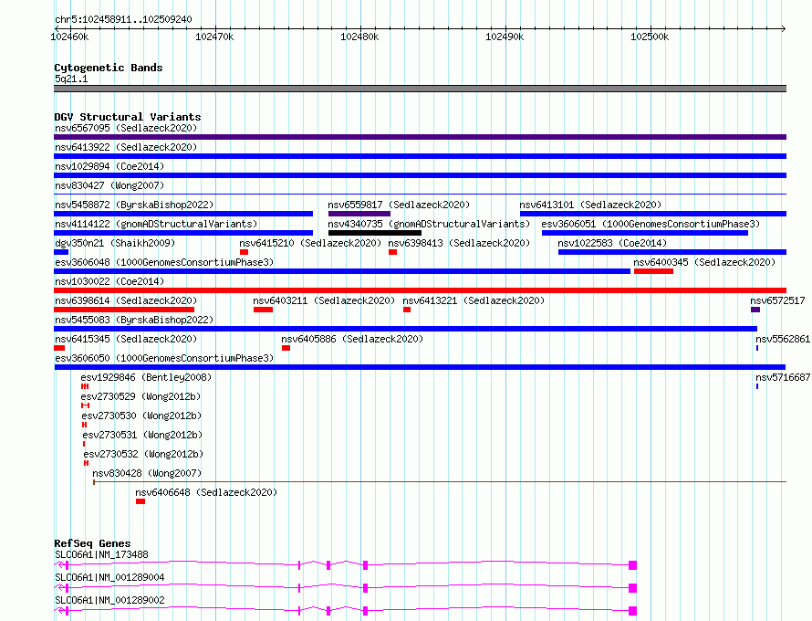812x621 pixels.
Task: Select nsv6398413 (Sedlazeck2020) label
Action: pyautogui.click(x=459, y=243)
